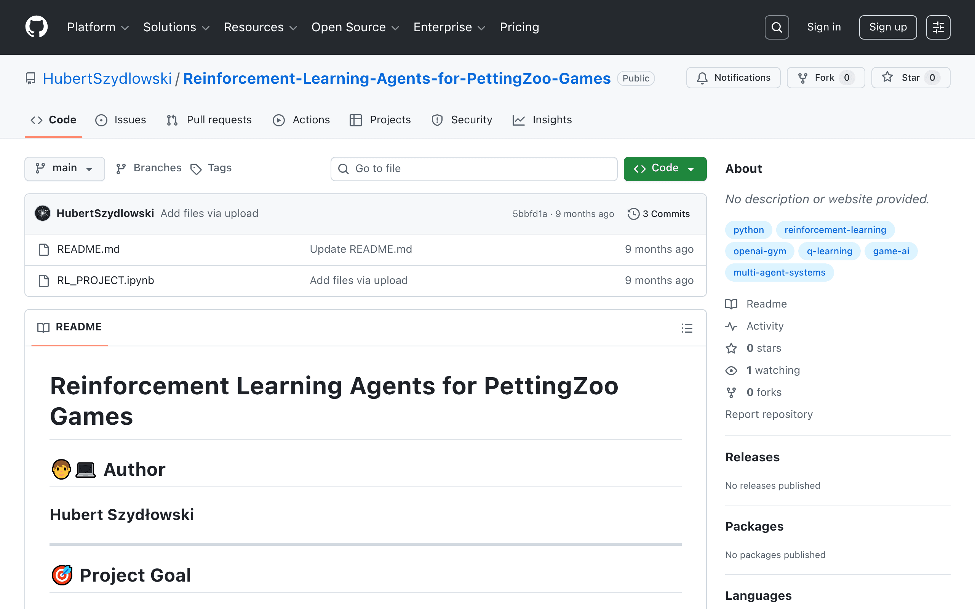Viewport: 975px width, 609px height.
Task: Click the repository icon beside HubertSzydlowski
Action: pos(30,78)
